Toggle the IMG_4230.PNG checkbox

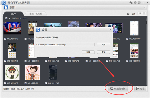[5, 61]
